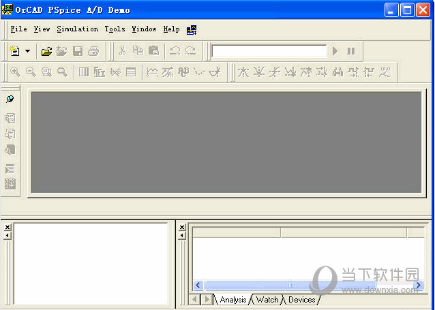Click the Mark Label icon
Screen dimensions: 435x310
pyautogui.click(x=385, y=72)
